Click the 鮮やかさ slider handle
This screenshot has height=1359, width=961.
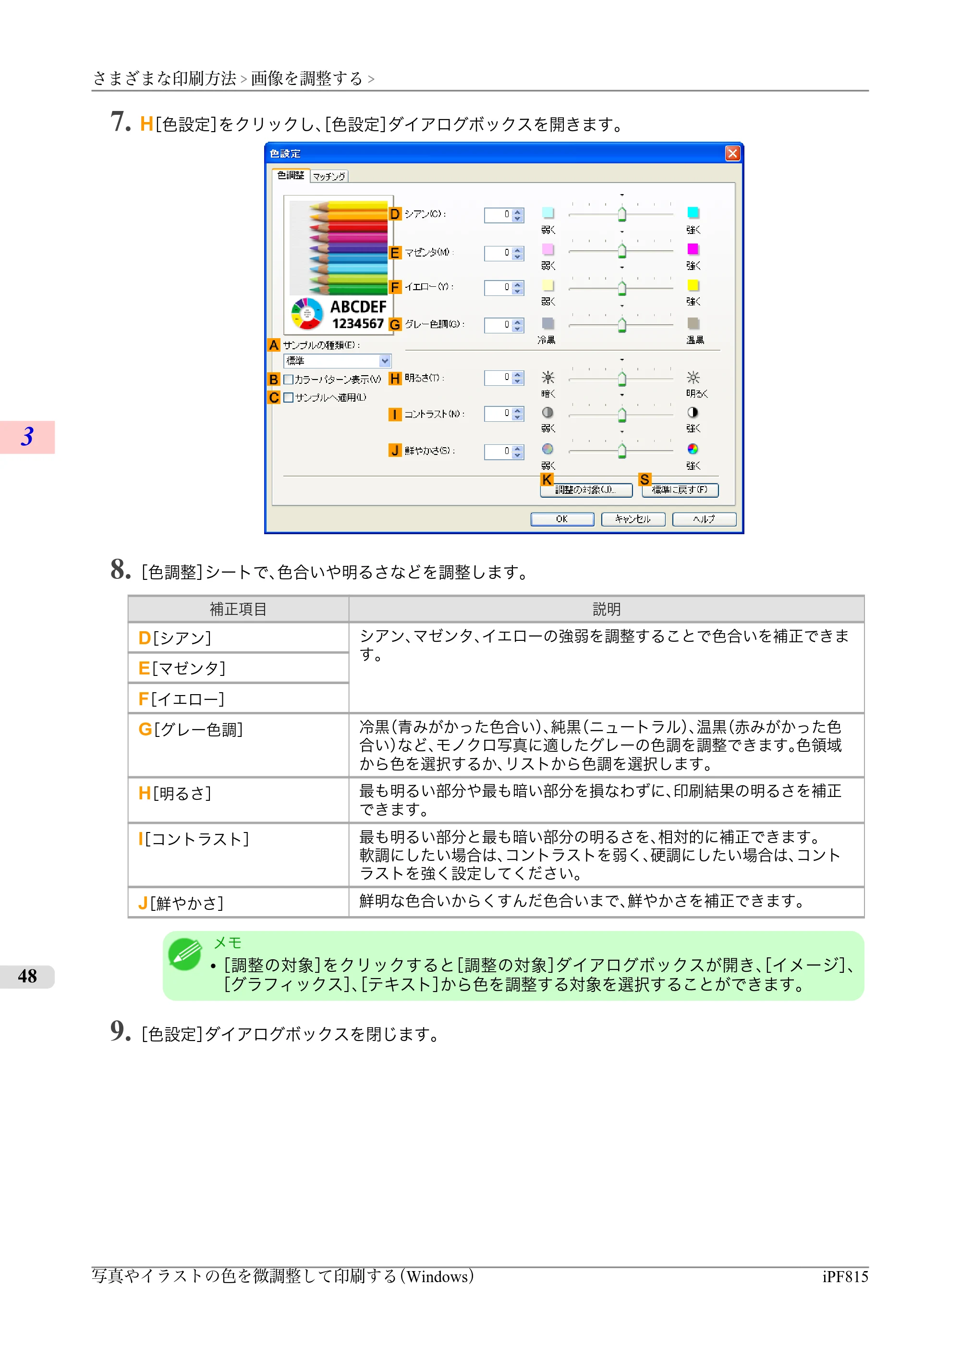point(622,452)
